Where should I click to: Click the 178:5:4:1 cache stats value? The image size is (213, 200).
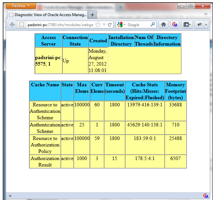[x=145, y=158]
